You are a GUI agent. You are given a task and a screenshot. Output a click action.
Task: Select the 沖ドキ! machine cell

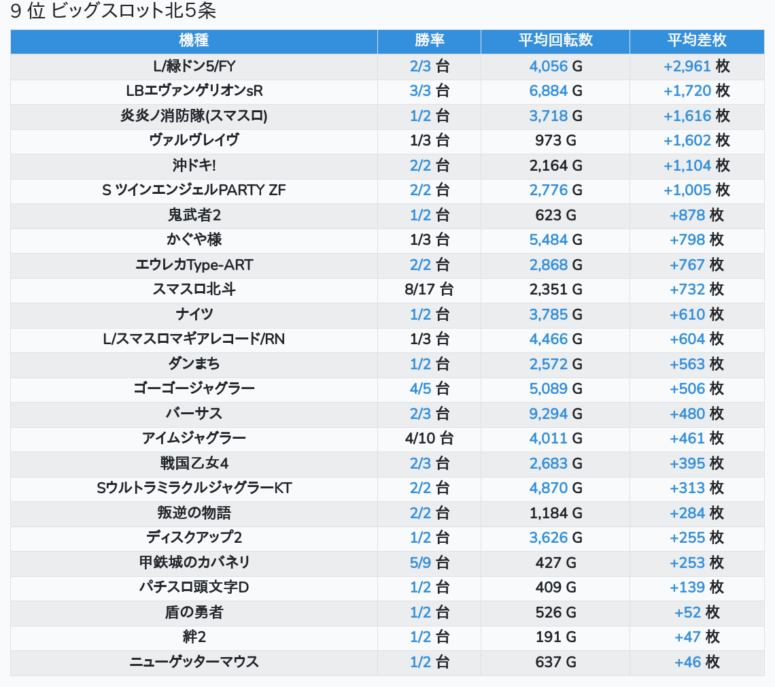194,165
